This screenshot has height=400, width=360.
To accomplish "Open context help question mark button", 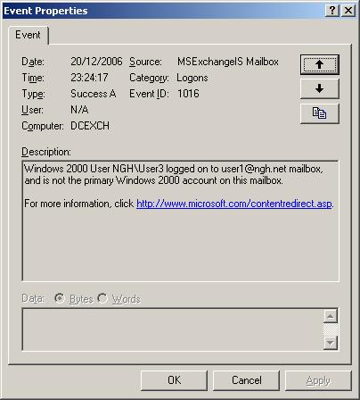I will pos(332,11).
